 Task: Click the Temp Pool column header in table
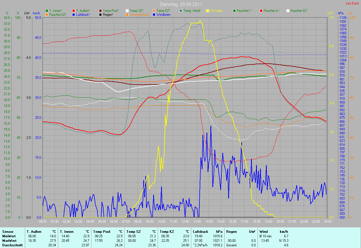(102, 232)
